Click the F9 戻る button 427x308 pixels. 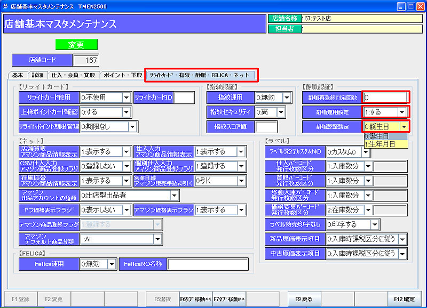tap(303, 299)
